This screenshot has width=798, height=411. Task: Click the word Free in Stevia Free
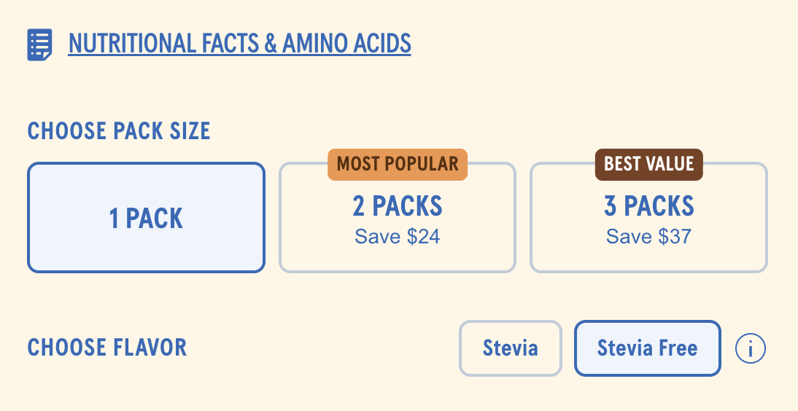pos(679,348)
